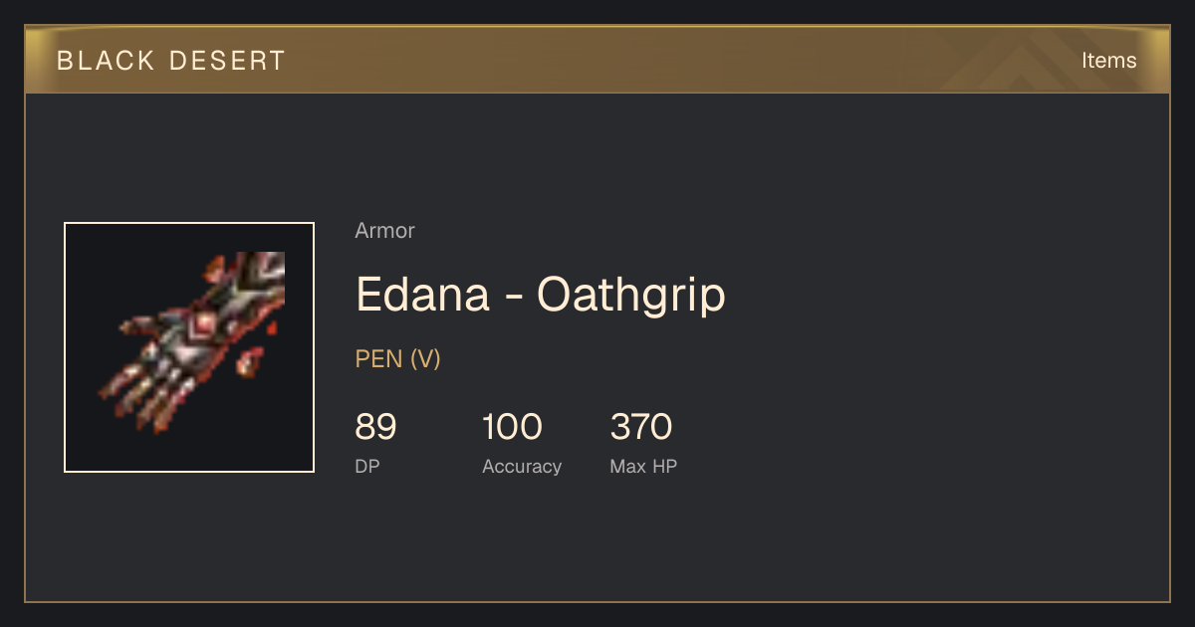Click the Max HP stat label
The width and height of the screenshot is (1195, 627).
[x=643, y=466]
